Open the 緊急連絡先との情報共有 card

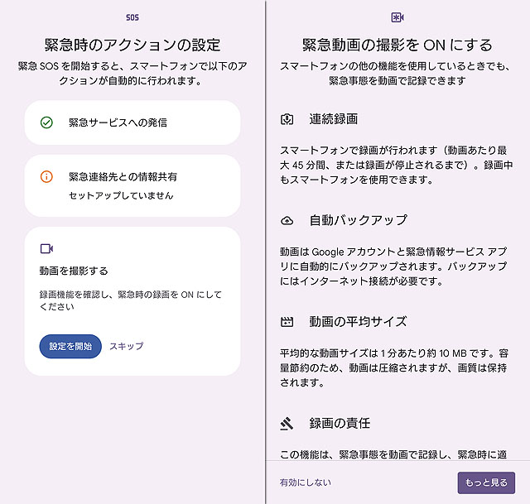tap(132, 185)
